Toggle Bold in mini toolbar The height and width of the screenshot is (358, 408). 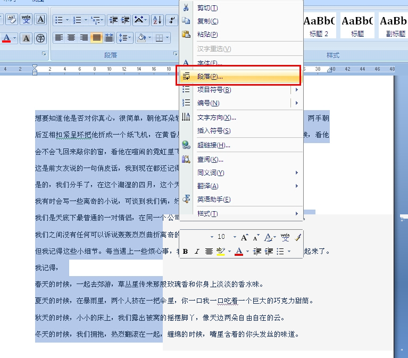(185, 251)
